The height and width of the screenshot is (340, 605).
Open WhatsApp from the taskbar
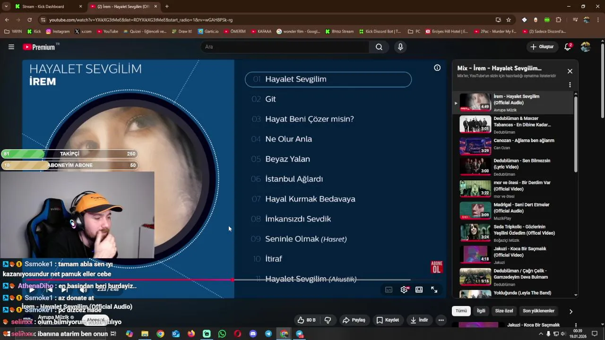(222, 334)
